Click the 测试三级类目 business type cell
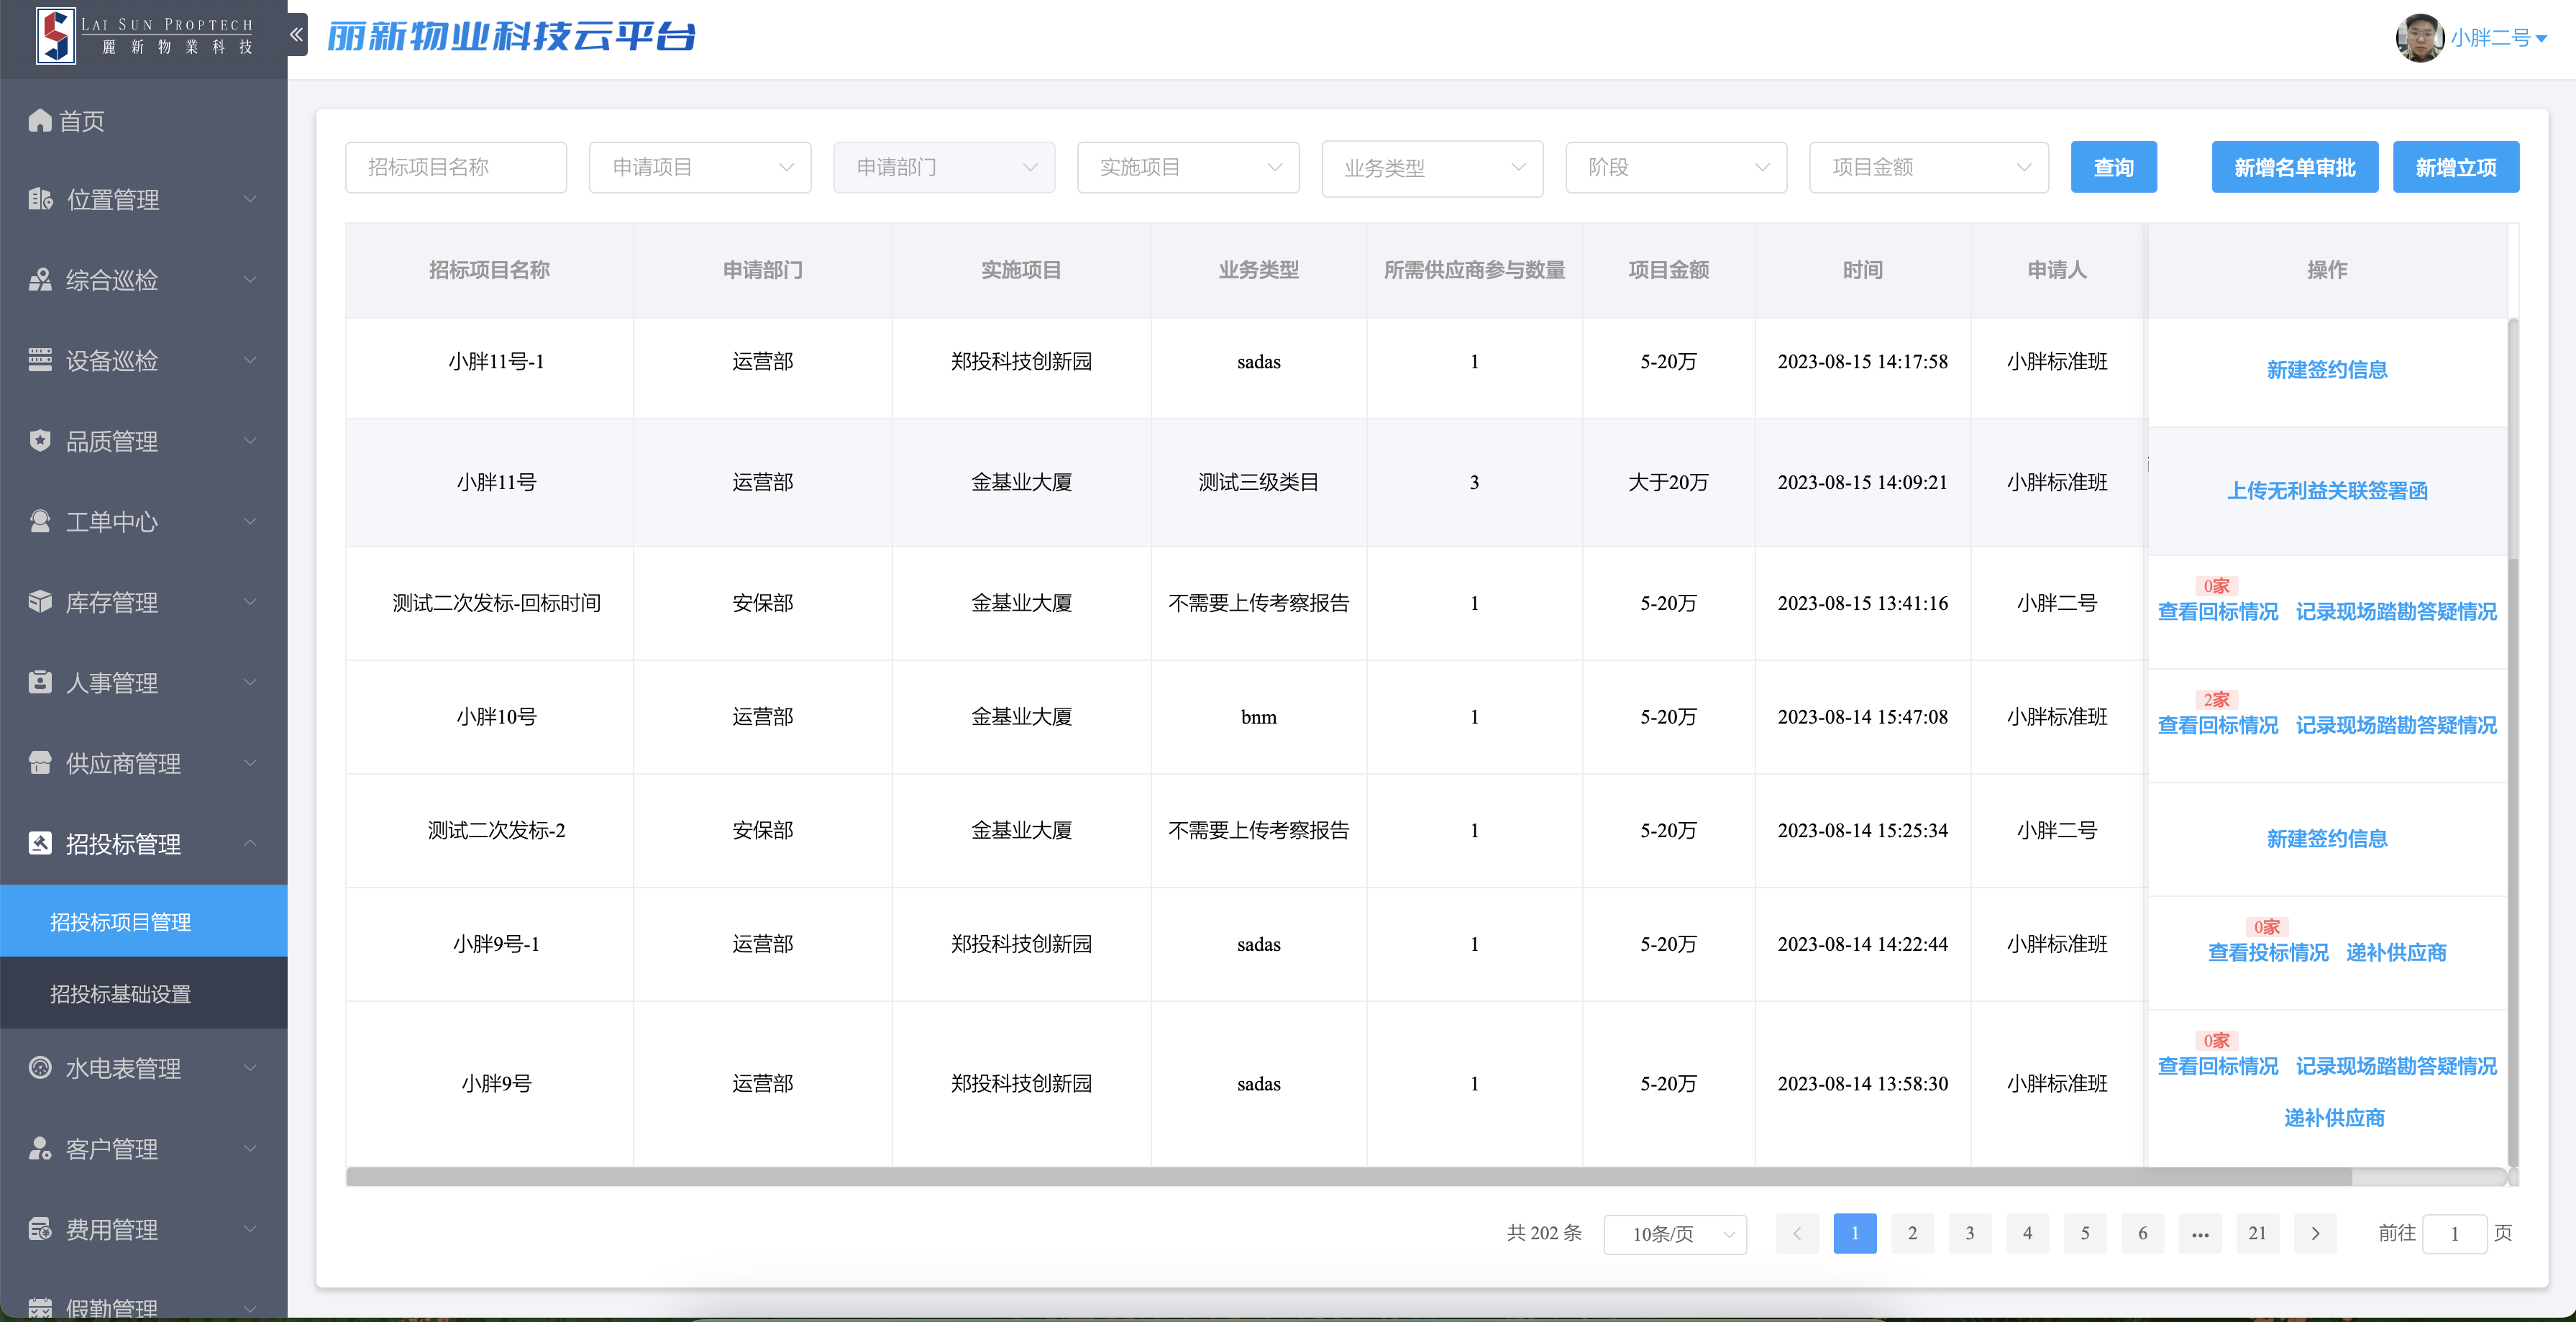This screenshot has height=1322, width=2576. click(x=1258, y=482)
